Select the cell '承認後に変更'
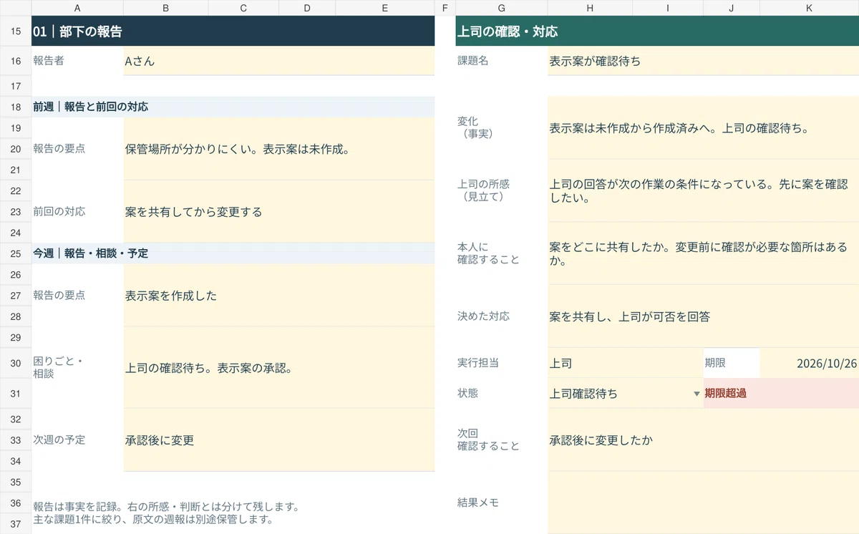This screenshot has width=859, height=534. (279, 440)
